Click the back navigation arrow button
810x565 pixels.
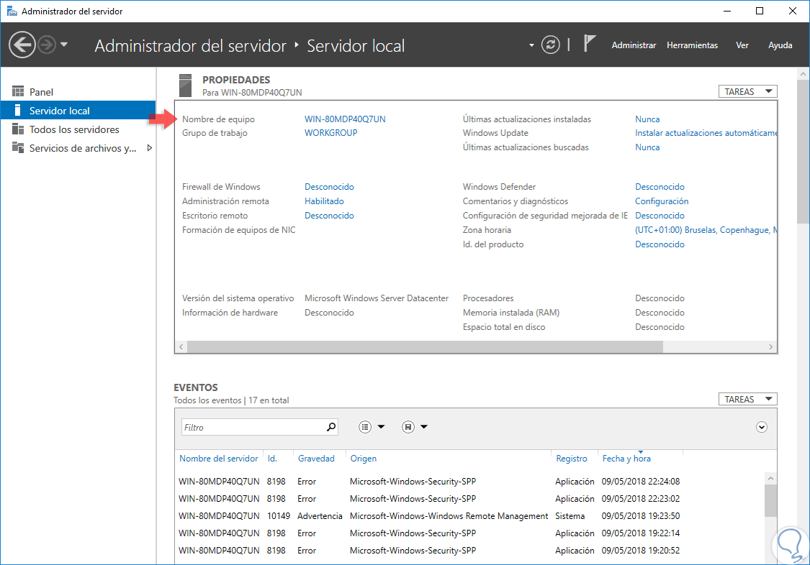[22, 45]
